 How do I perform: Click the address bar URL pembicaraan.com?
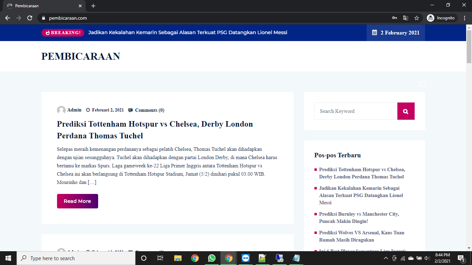click(68, 18)
